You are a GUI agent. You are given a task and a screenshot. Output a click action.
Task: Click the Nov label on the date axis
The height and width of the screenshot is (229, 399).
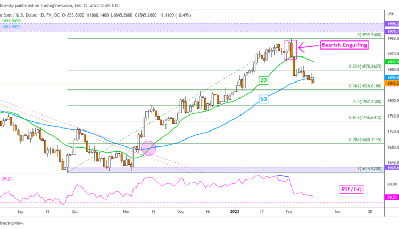[x=127, y=211]
